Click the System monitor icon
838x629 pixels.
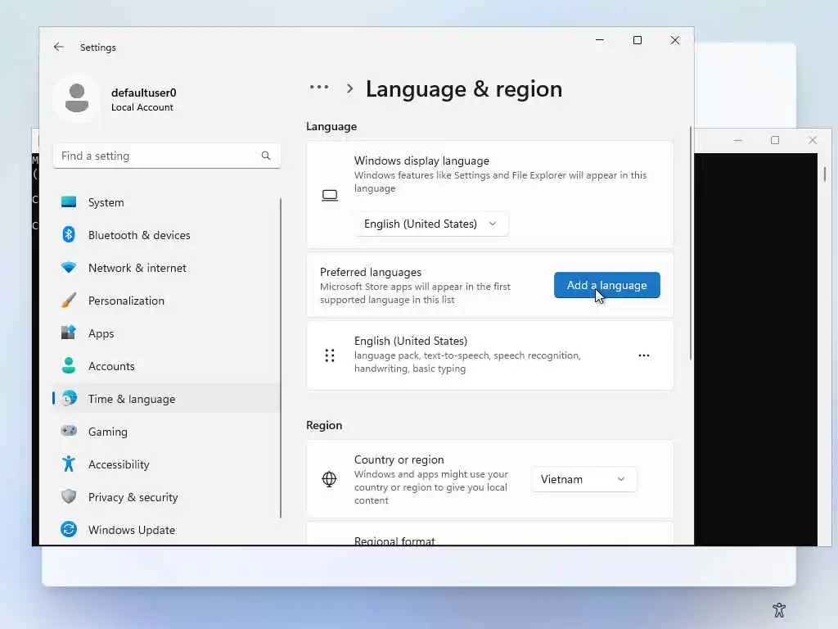[69, 202]
